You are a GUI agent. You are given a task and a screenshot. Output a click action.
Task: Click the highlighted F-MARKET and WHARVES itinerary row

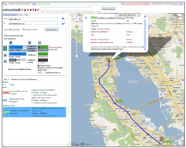tap(34, 112)
